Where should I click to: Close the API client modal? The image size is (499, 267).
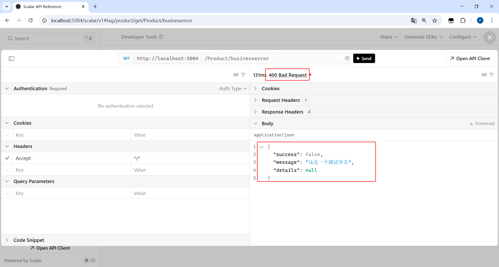click(490, 38)
